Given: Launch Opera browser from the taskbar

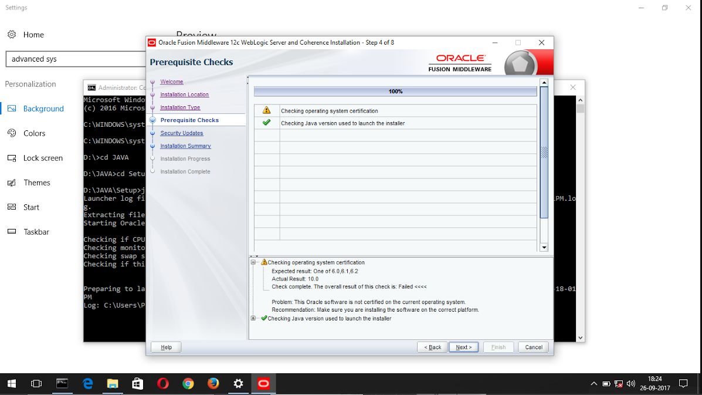Looking at the screenshot, I should click(x=163, y=384).
